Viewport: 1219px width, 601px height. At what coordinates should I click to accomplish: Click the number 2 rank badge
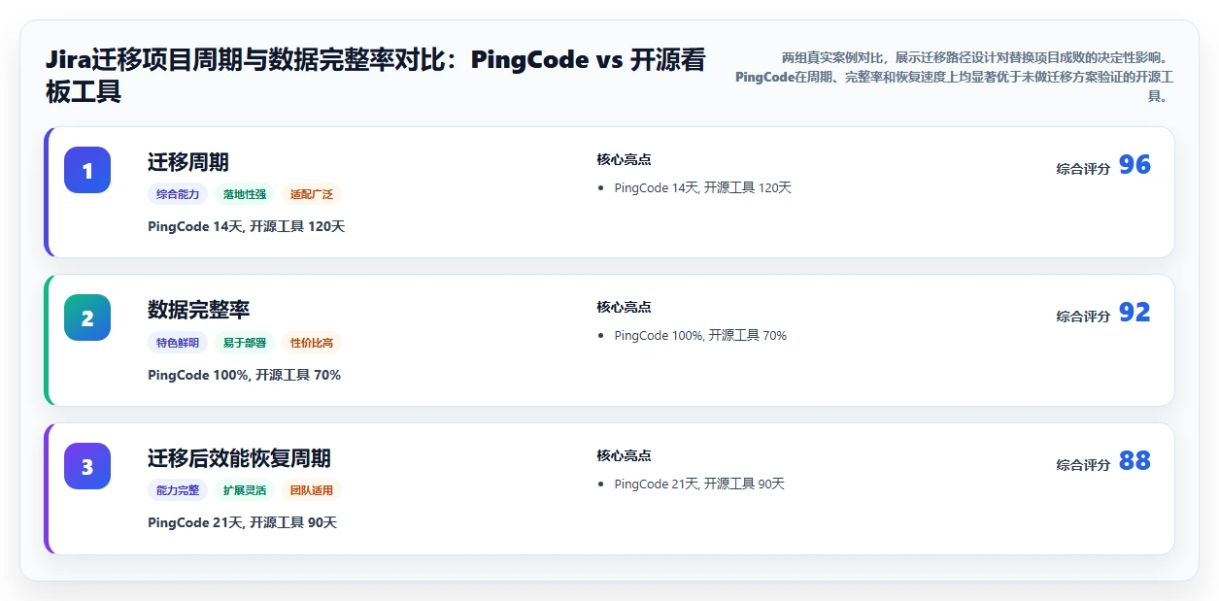coord(87,317)
